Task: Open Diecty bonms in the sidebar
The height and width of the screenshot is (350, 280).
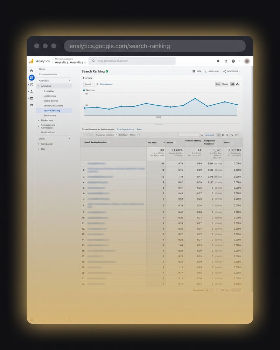Action: click(x=51, y=101)
